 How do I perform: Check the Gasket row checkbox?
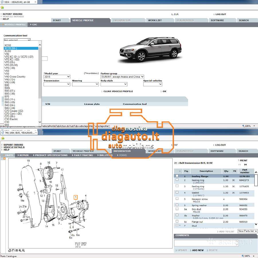click(177, 192)
